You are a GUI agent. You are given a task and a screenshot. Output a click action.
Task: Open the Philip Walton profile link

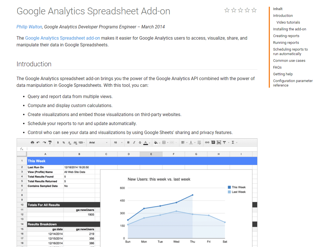pos(29,27)
